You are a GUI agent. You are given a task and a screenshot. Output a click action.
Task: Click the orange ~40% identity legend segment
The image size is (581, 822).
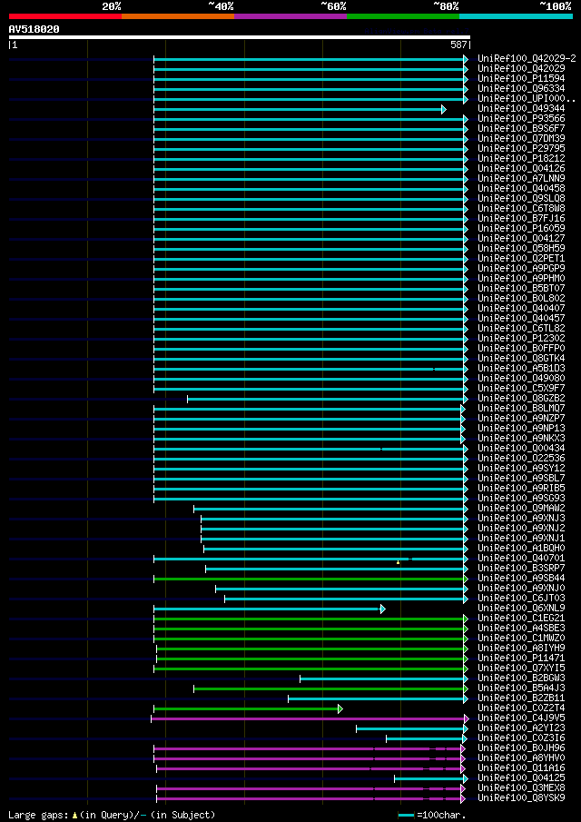[178, 16]
